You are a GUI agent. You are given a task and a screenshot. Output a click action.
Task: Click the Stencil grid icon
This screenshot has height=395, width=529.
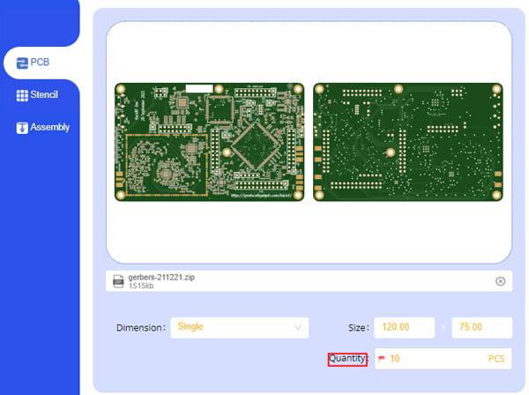(x=22, y=95)
